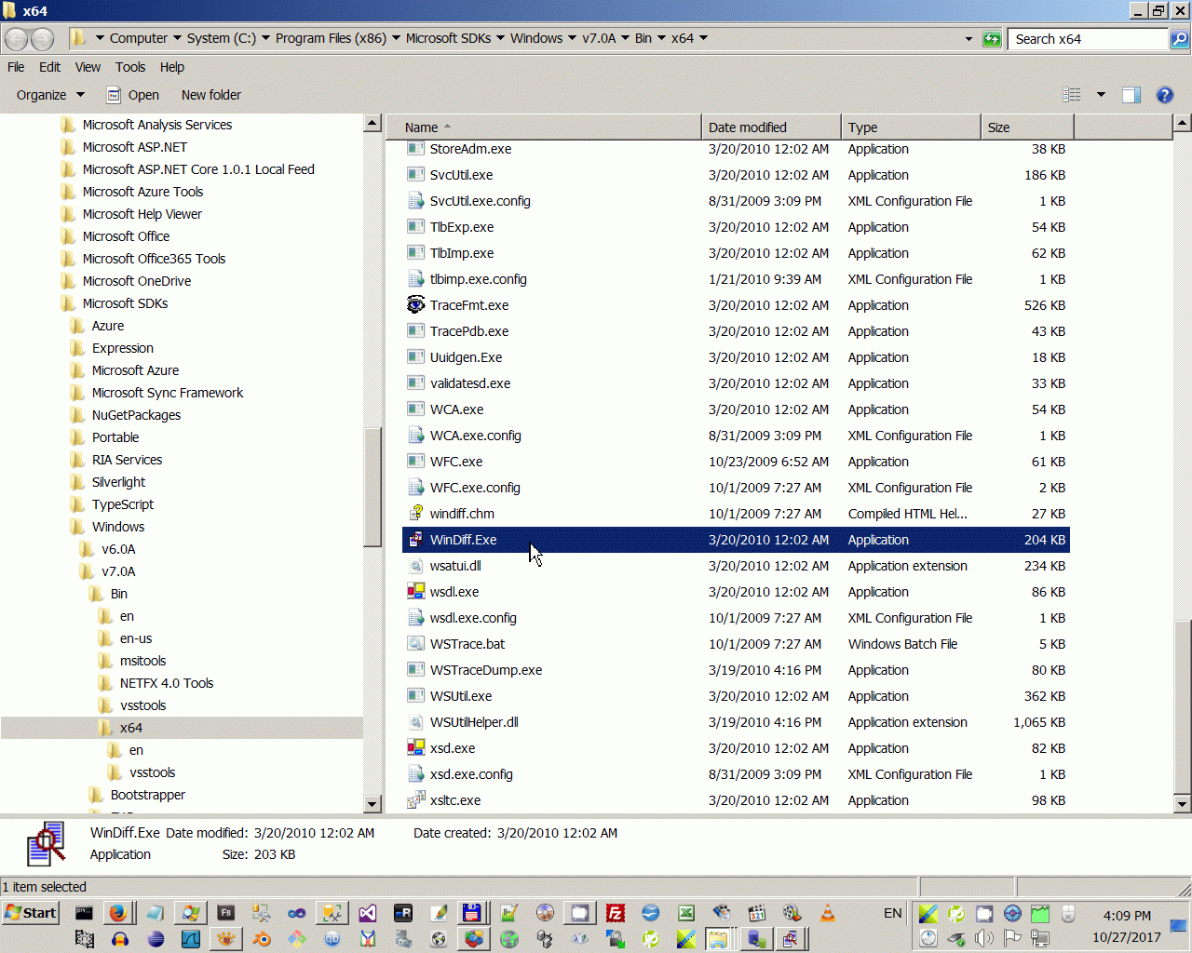Image resolution: width=1192 pixels, height=953 pixels.
Task: Open the address bar history dropdown
Action: coord(968,39)
